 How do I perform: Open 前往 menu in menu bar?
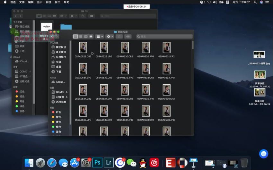[48, 2]
